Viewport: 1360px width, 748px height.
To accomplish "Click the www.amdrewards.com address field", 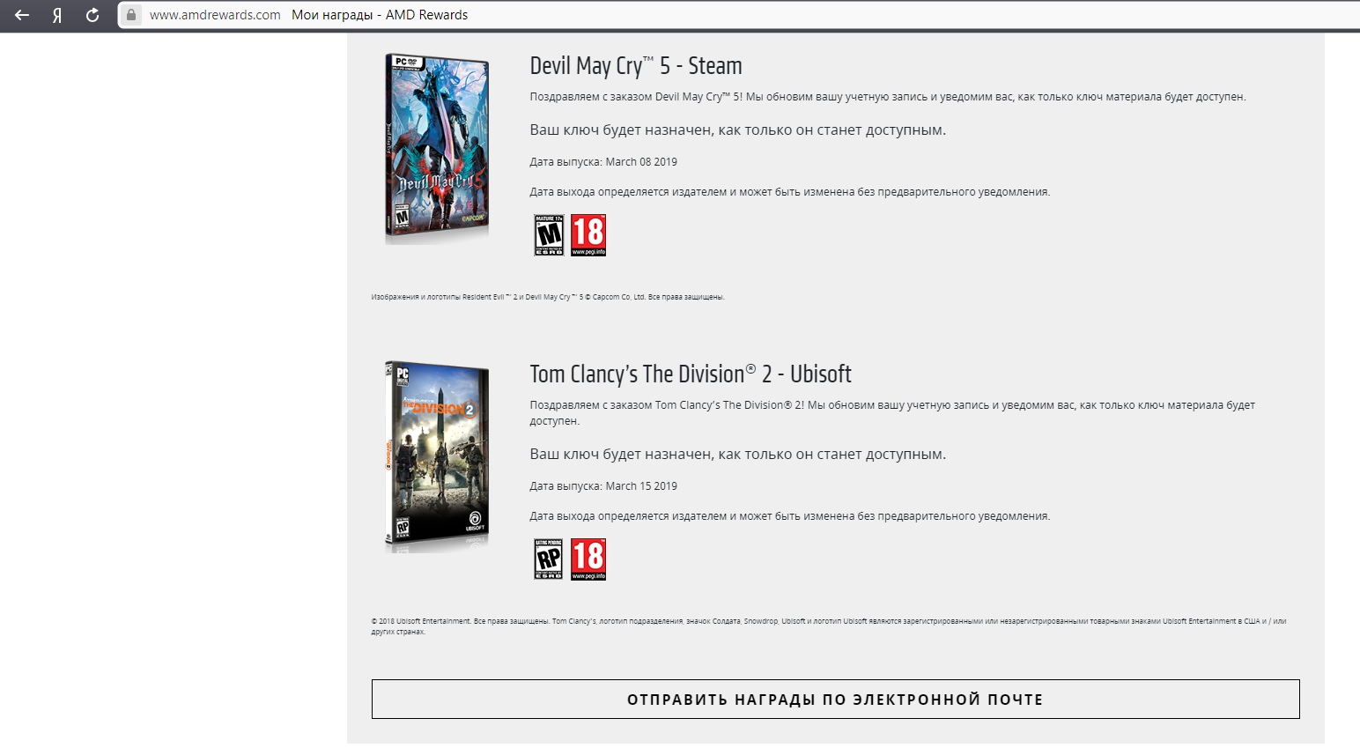I will tap(215, 15).
